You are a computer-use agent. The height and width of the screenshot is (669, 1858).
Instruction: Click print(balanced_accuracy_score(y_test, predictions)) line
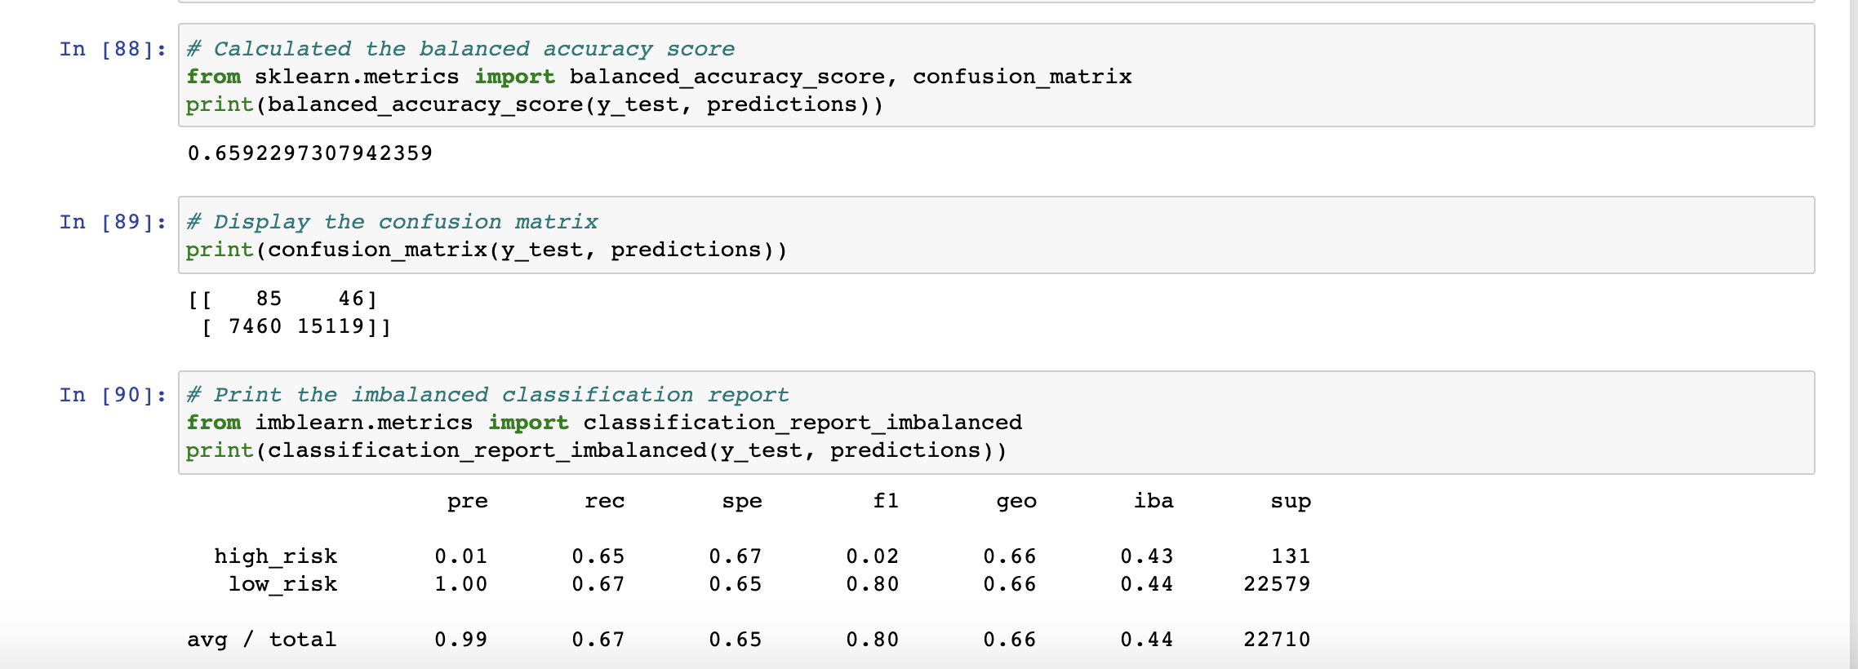535,104
